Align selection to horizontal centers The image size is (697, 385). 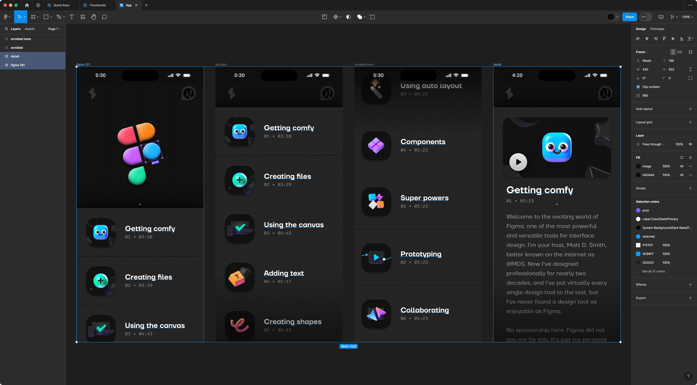647,39
